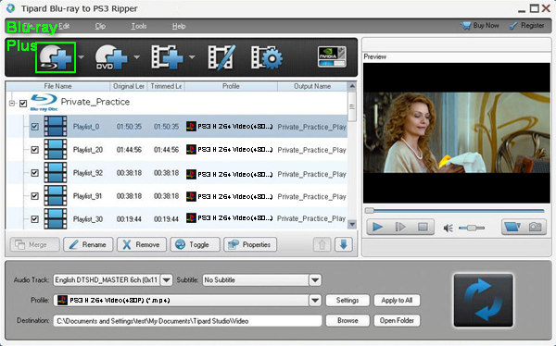
Task: Open the Clip menu
Action: (x=100, y=26)
